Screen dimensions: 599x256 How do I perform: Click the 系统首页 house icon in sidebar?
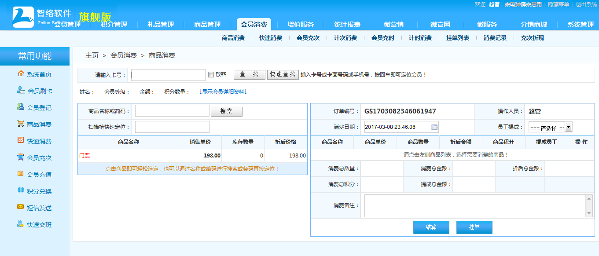point(21,73)
